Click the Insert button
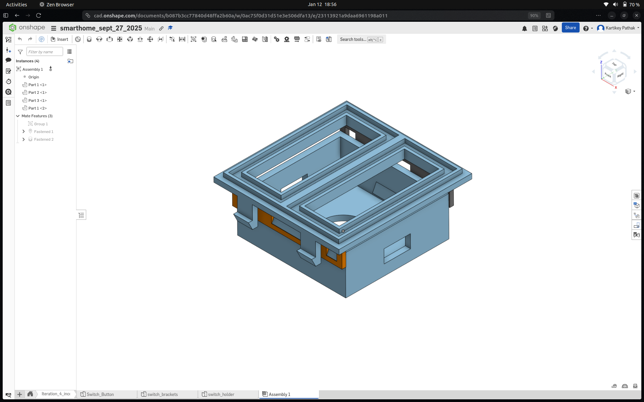The width and height of the screenshot is (644, 402). click(x=59, y=39)
